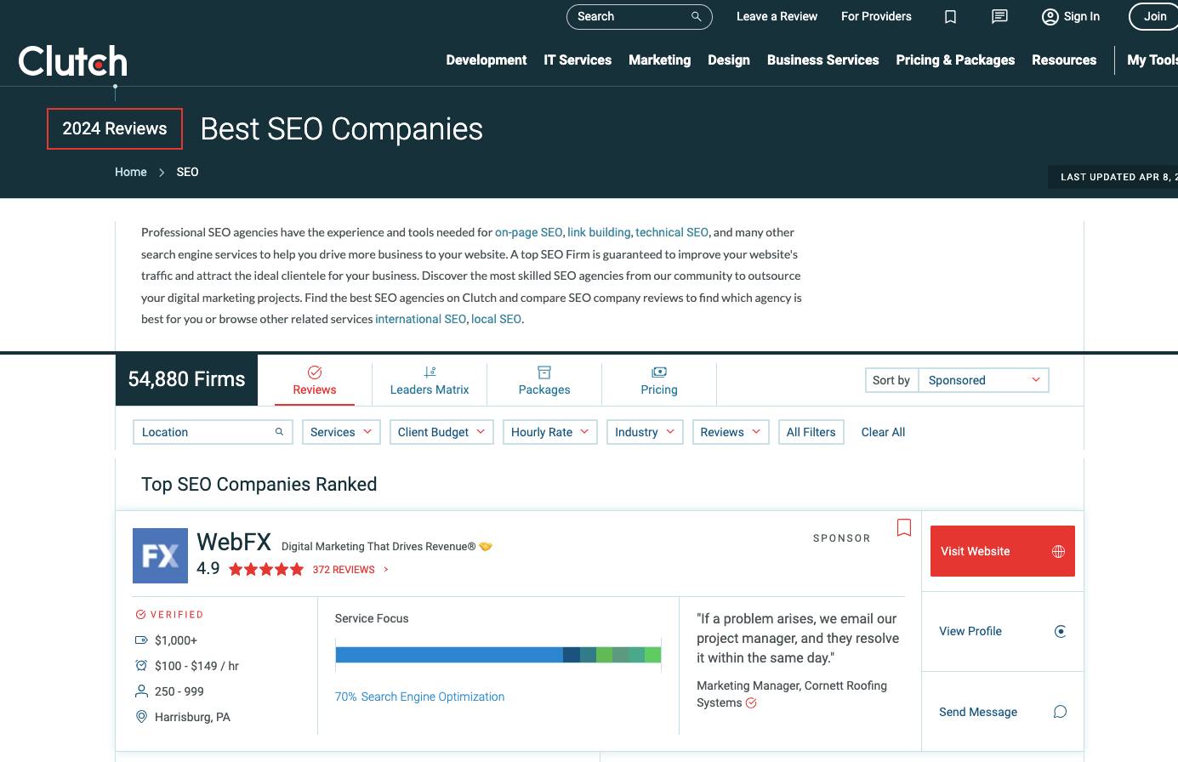Click the 372 REVIEWS link
The width and height of the screenshot is (1178, 762).
pos(344,570)
